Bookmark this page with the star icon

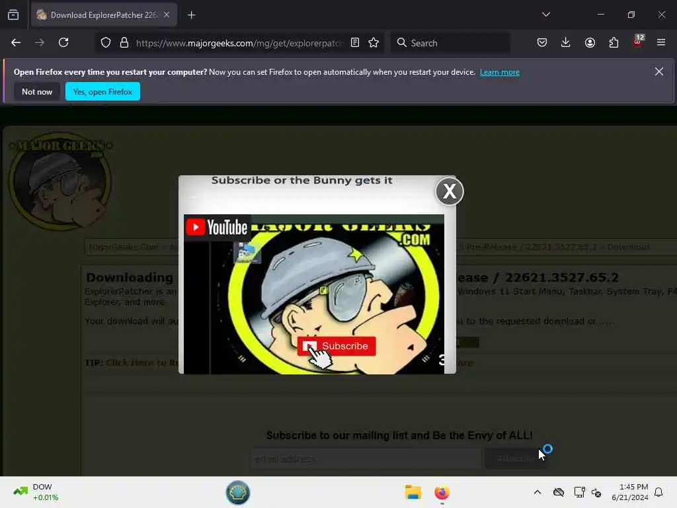click(374, 42)
